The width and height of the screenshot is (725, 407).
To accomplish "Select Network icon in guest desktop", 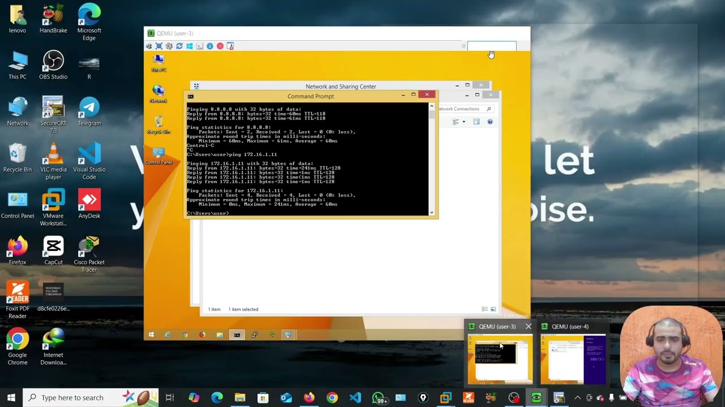I will click(x=159, y=94).
